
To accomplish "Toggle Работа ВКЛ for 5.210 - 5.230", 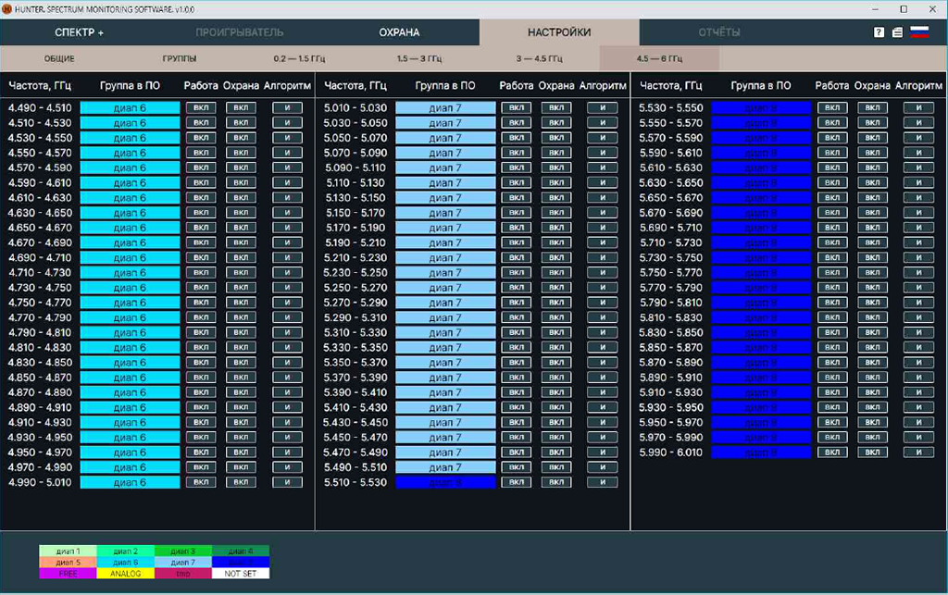I will [x=517, y=257].
